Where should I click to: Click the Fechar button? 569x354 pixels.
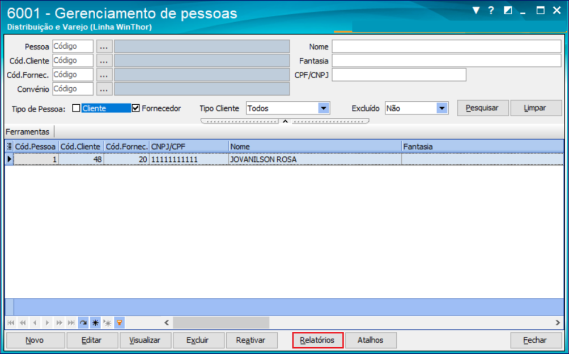coord(536,340)
